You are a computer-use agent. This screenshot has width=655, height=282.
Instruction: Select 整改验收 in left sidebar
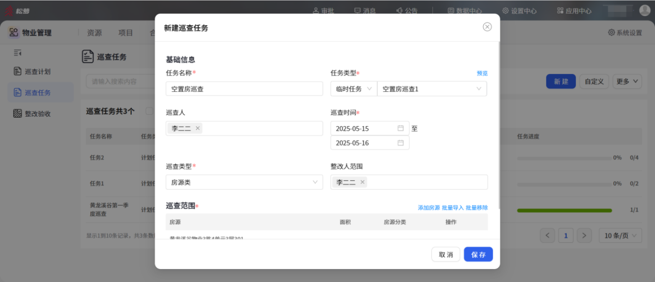tap(37, 114)
